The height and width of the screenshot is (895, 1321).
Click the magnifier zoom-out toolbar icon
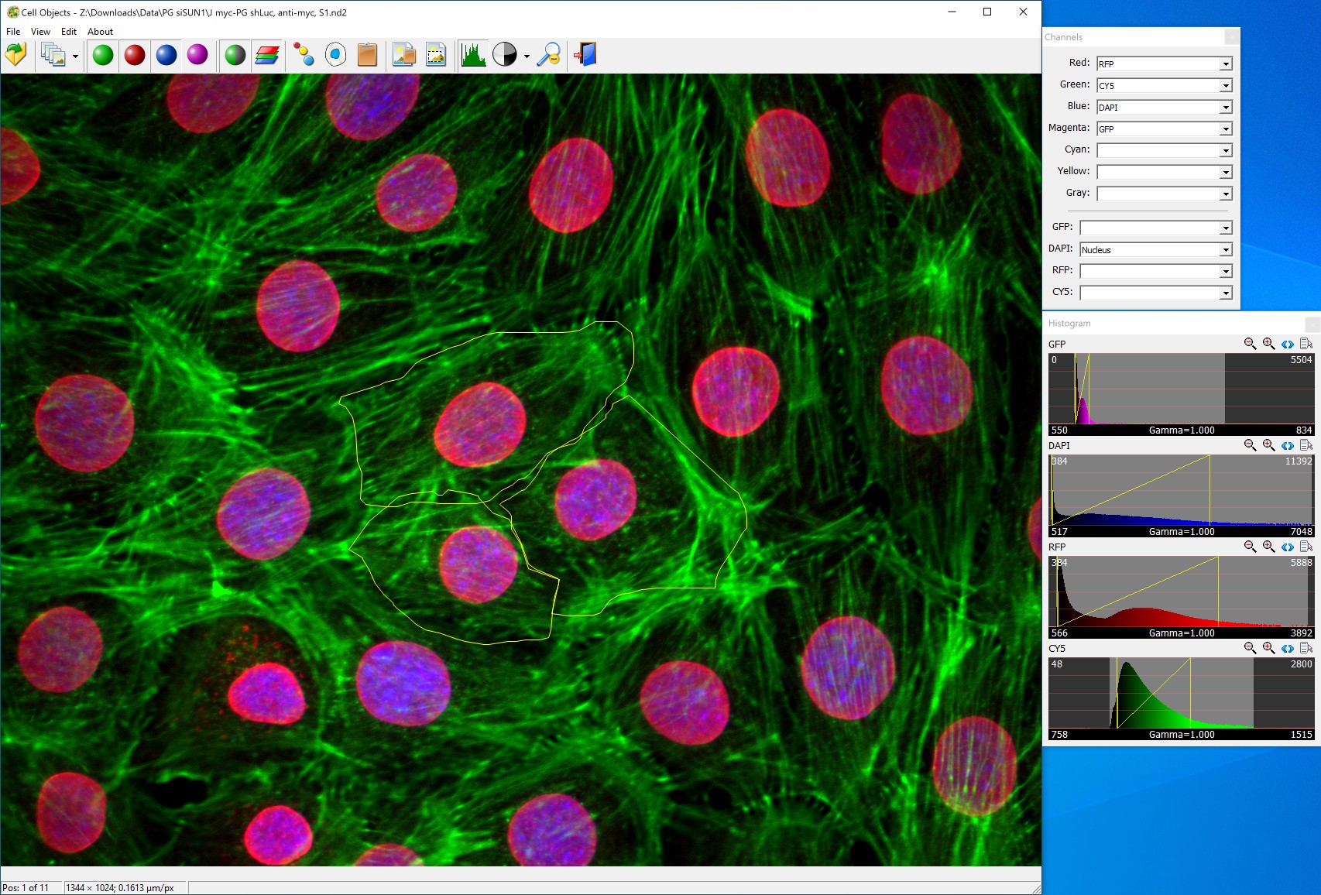(x=549, y=55)
